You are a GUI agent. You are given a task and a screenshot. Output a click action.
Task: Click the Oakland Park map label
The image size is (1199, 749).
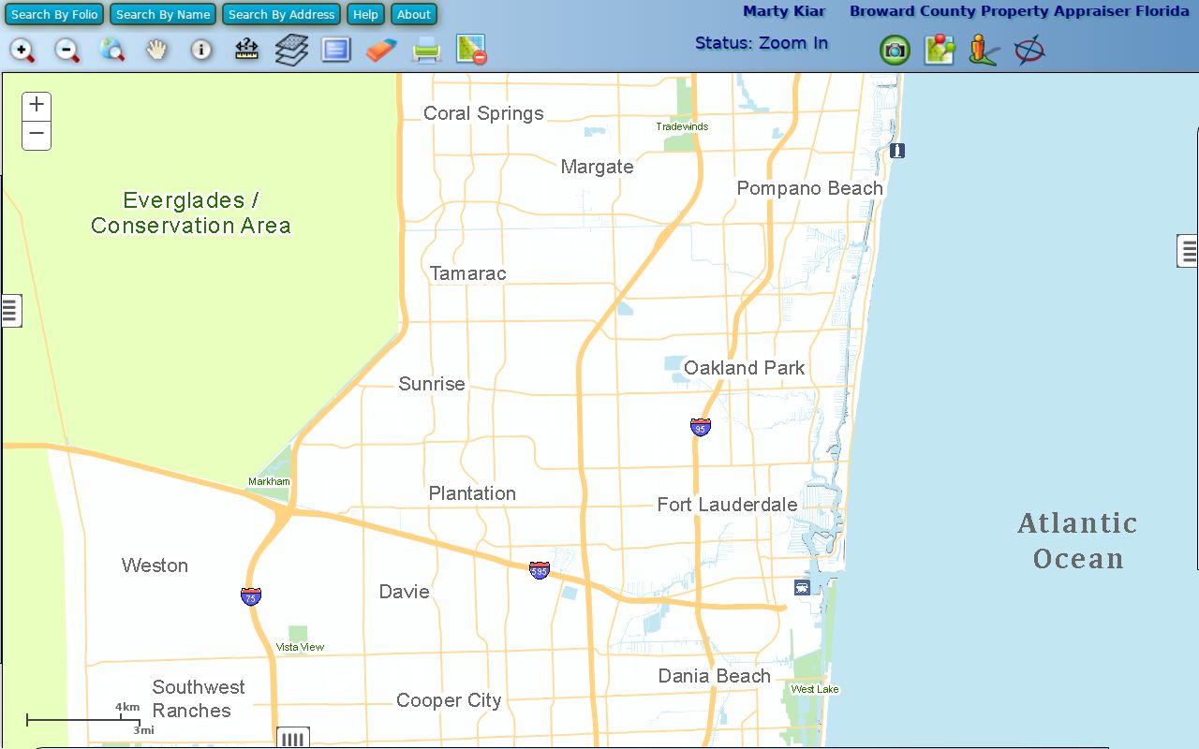point(744,368)
